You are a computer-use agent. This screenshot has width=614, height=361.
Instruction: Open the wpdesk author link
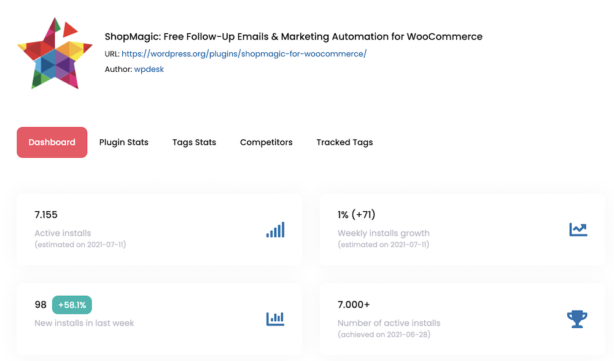149,69
